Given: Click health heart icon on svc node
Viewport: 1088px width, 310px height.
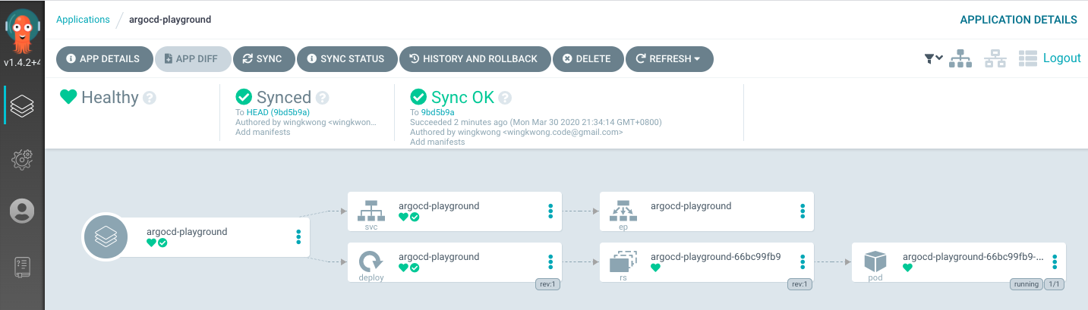Looking at the screenshot, I should point(404,217).
